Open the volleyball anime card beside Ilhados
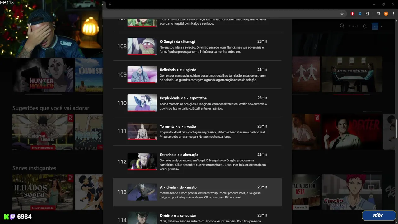398x224 pixels. point(89,192)
